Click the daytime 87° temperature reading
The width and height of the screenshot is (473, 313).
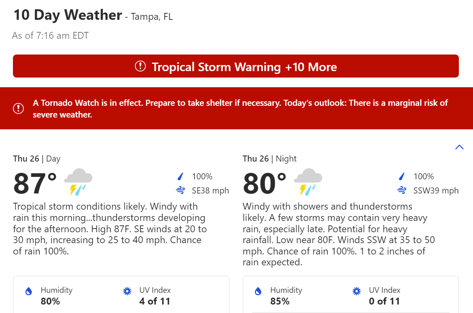[x=35, y=183]
